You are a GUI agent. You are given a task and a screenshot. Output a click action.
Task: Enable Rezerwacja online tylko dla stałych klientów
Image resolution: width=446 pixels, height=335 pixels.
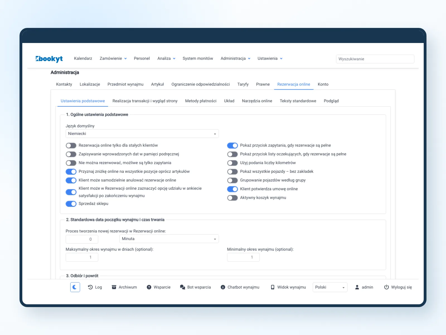pyautogui.click(x=71, y=145)
